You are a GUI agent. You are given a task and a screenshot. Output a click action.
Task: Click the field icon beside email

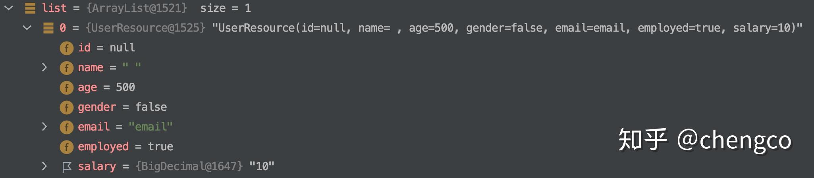tap(66, 127)
